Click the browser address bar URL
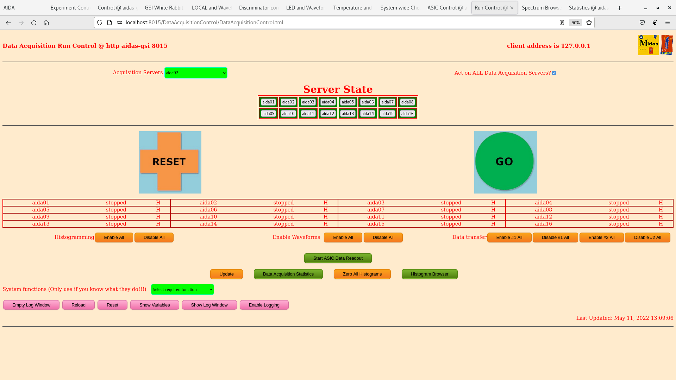676x380 pixels. click(x=204, y=23)
